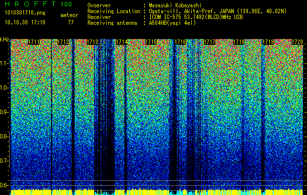Click the 1715 time marker
The width and height of the screenshot is (307, 195).
151,42
